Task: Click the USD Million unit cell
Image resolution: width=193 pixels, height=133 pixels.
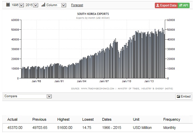Action: [142, 128]
